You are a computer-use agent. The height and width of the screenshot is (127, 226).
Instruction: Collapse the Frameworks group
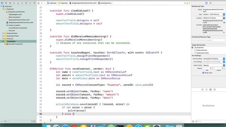[3, 41]
